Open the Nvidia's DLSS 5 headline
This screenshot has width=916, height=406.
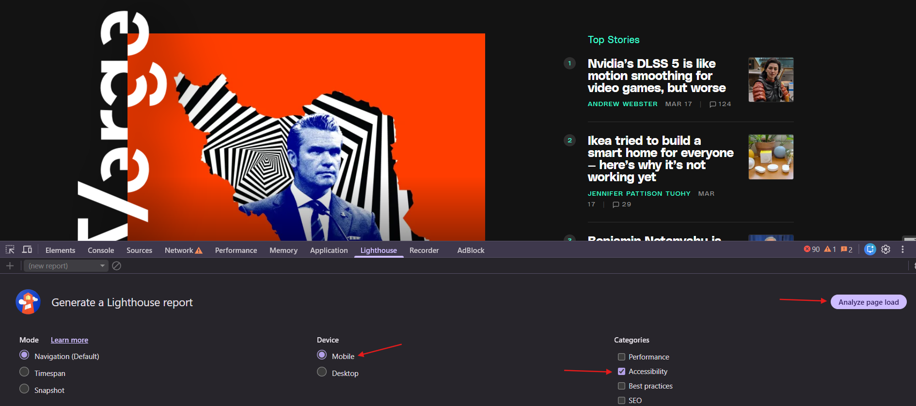657,76
